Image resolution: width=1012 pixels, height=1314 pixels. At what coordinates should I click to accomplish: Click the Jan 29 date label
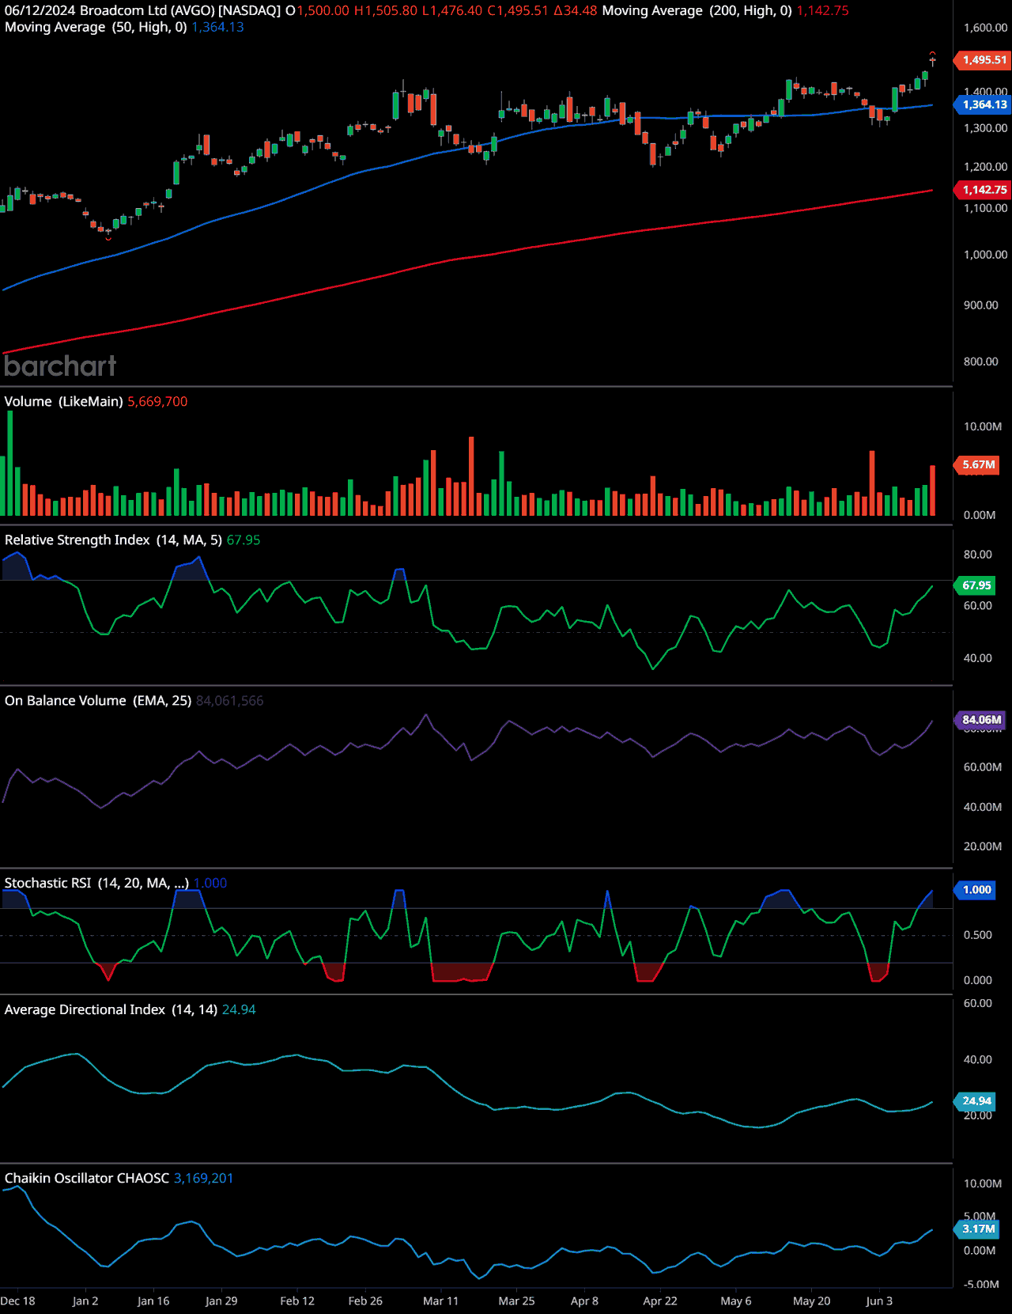(221, 1301)
